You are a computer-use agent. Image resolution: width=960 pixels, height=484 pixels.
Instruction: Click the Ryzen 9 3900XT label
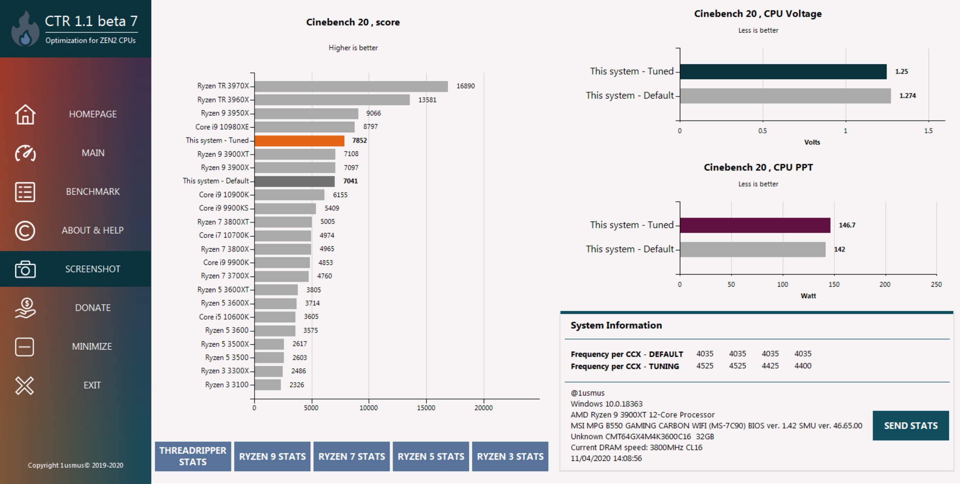point(223,154)
